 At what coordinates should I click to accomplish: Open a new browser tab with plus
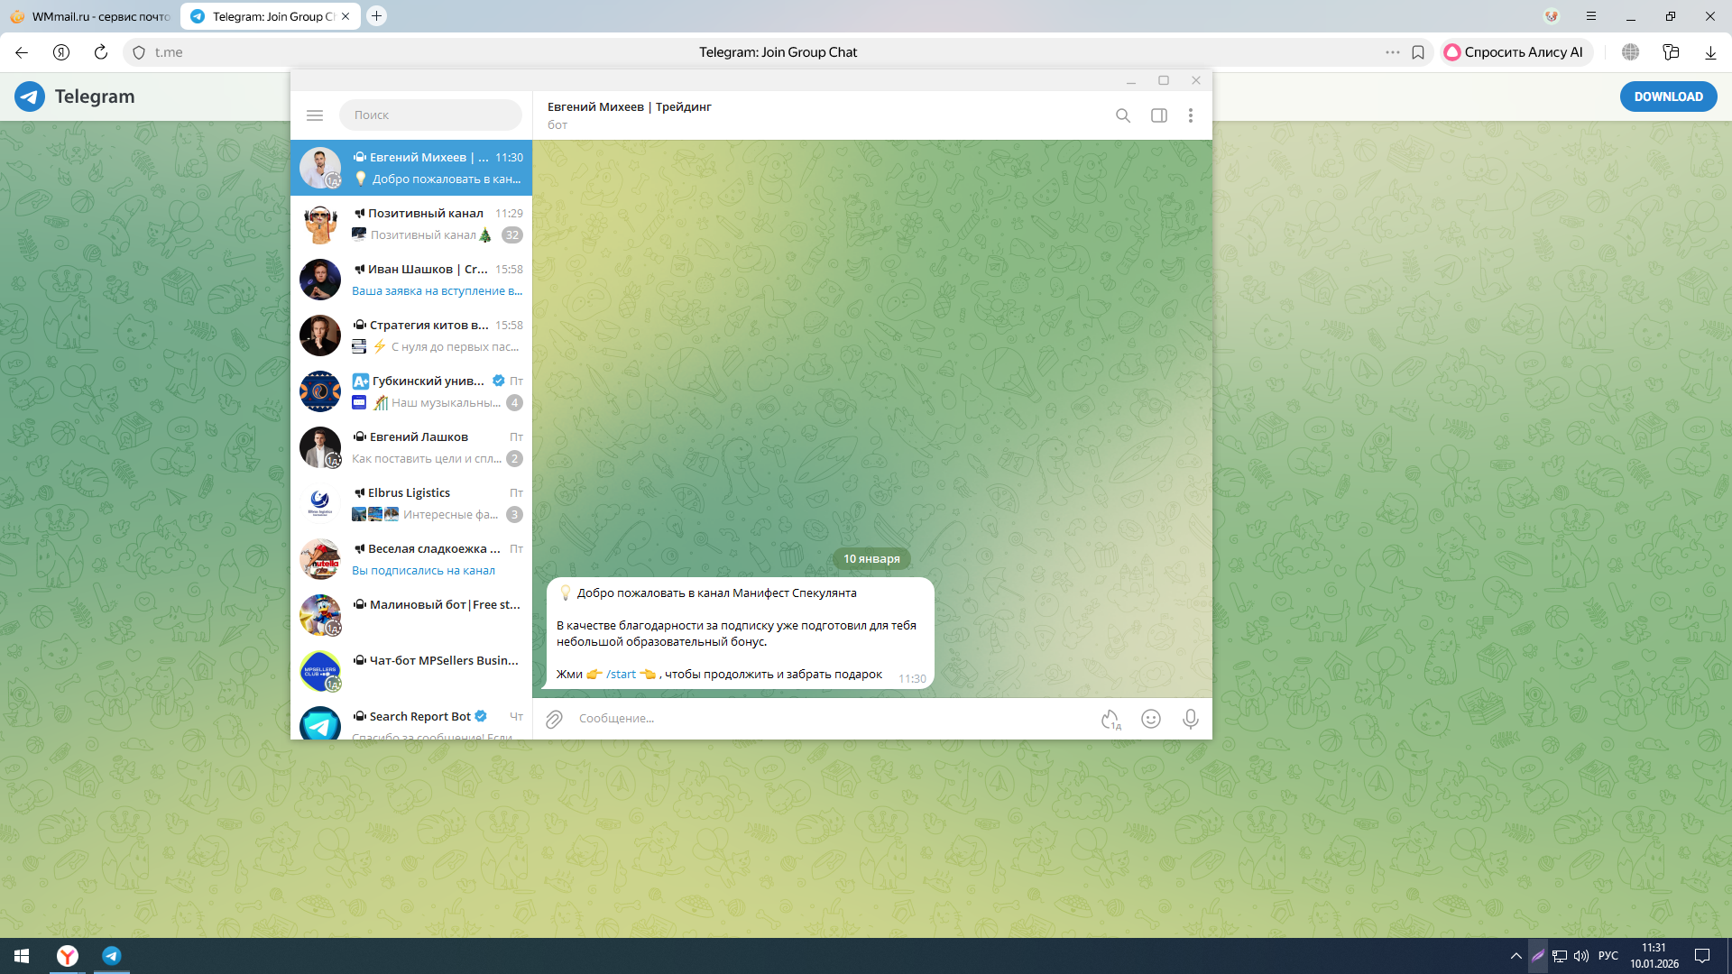377,16
